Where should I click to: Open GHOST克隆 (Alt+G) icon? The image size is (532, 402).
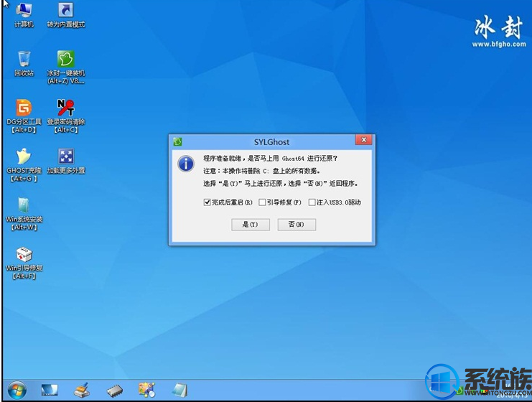click(24, 165)
